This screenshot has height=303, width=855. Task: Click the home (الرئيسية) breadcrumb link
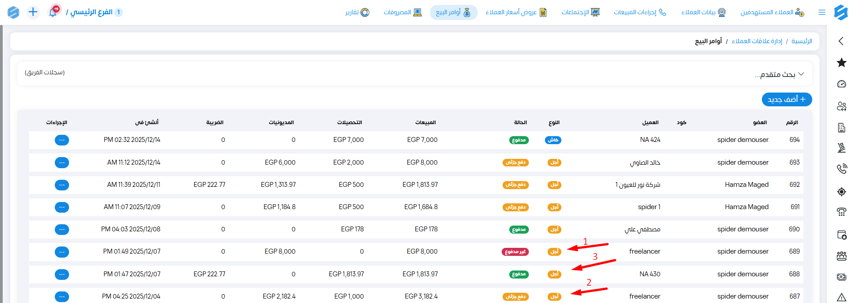802,41
